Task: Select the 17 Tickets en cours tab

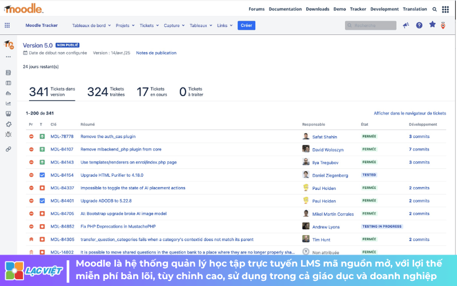Action: coord(152,92)
